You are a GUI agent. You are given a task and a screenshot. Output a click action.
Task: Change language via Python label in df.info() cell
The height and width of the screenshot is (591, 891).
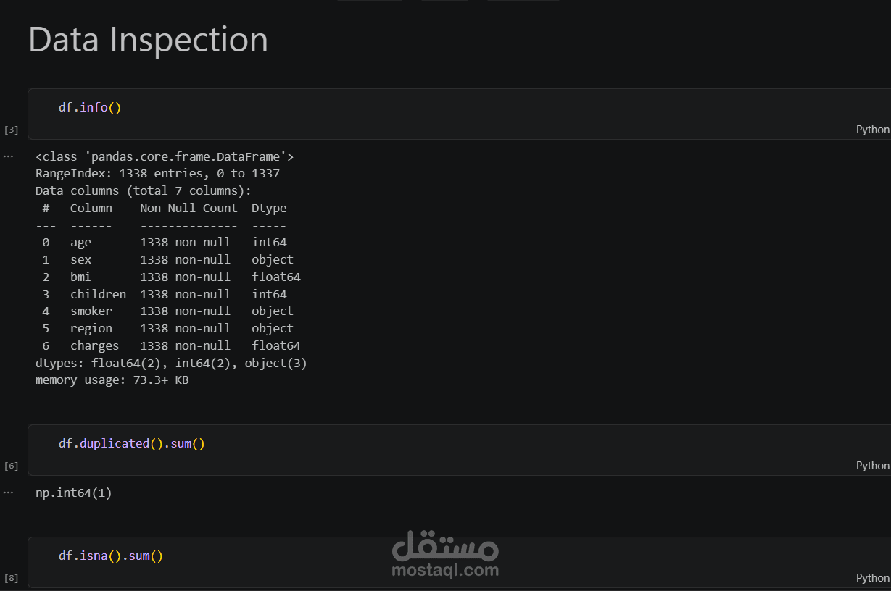tap(872, 130)
